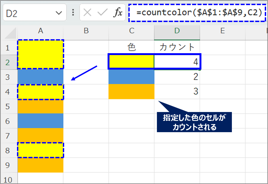Click the Insert Function fx icon
268x184 pixels.
click(x=117, y=13)
